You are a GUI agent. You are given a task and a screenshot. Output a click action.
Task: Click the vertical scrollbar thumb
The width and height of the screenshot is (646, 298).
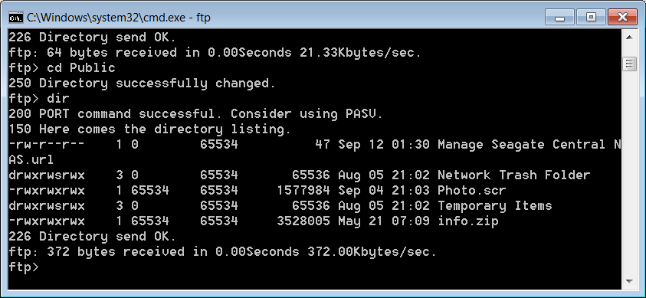(x=629, y=64)
